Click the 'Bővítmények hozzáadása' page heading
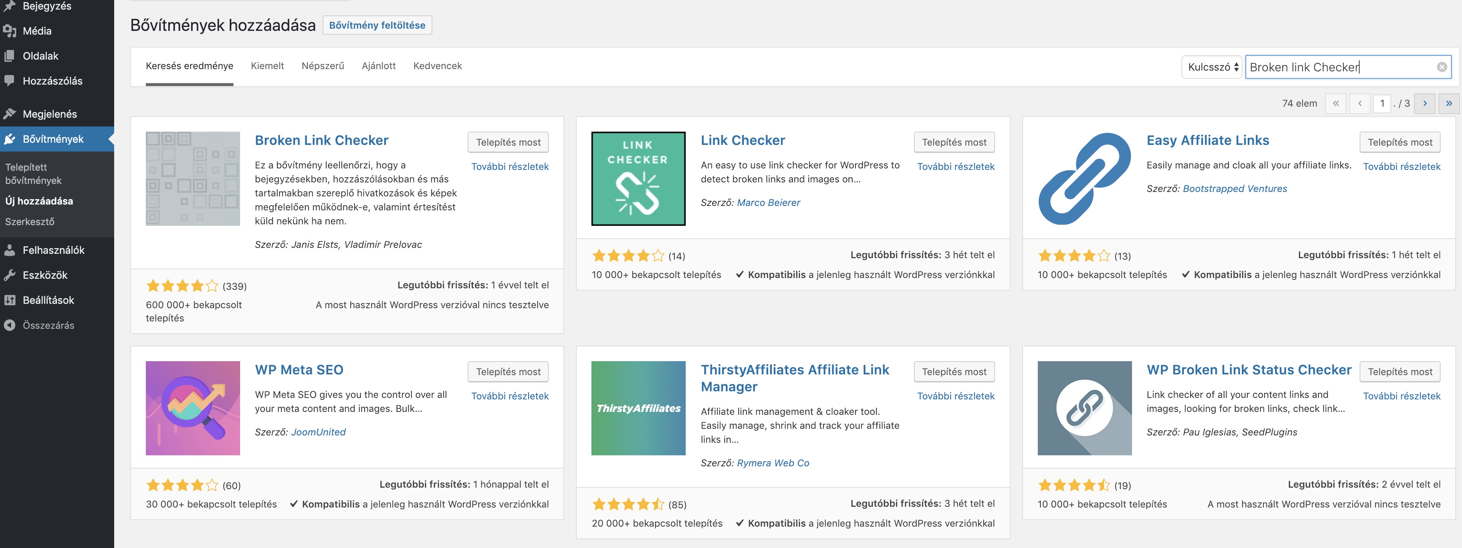Viewport: 1462px width, 548px height. pos(222,25)
